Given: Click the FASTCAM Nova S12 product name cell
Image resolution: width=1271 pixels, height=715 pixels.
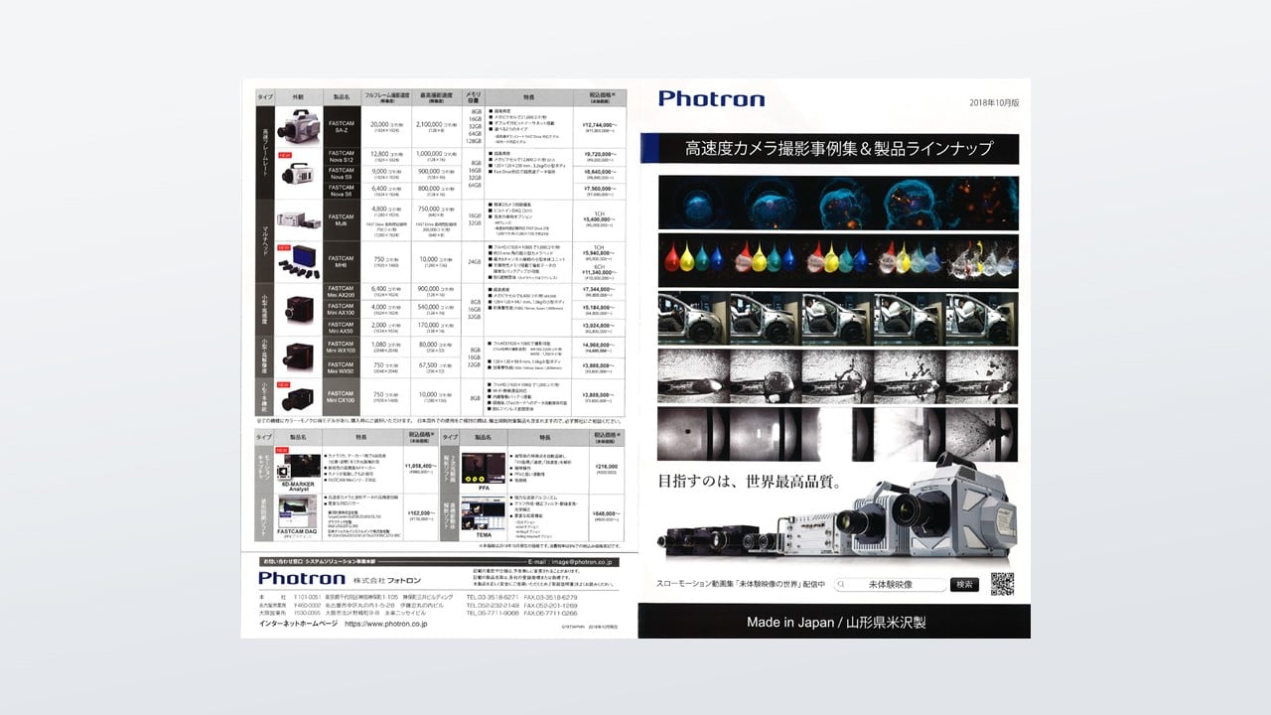Looking at the screenshot, I should pos(341,157).
